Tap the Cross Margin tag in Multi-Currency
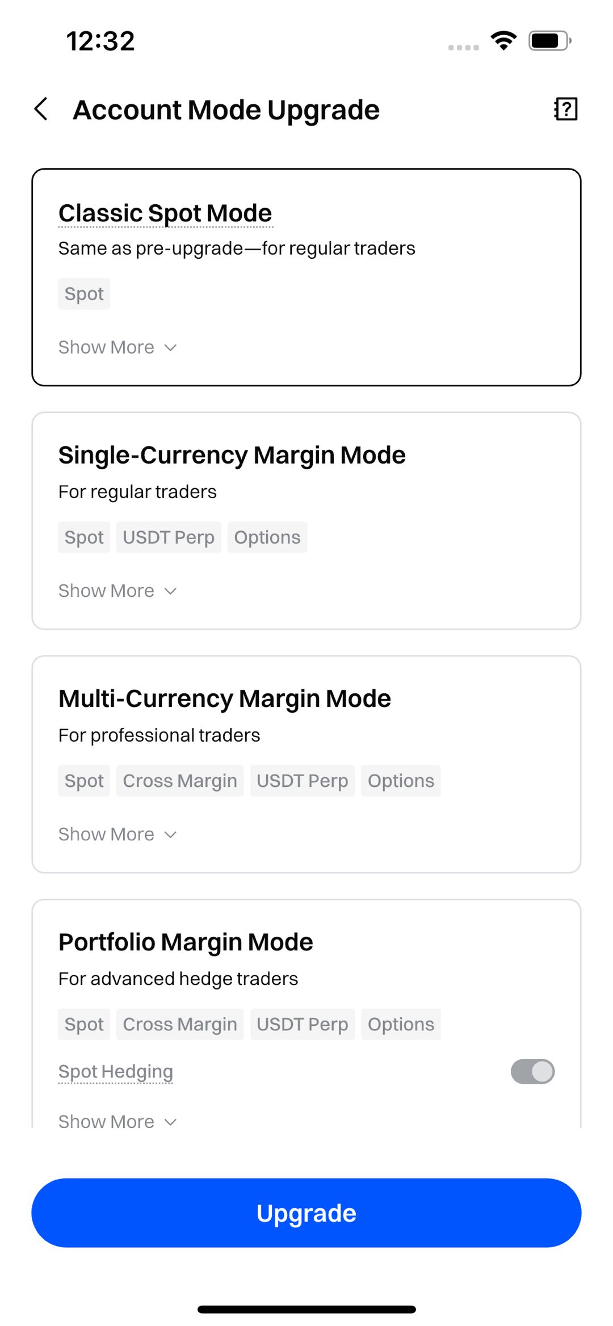The image size is (613, 1326). click(180, 781)
